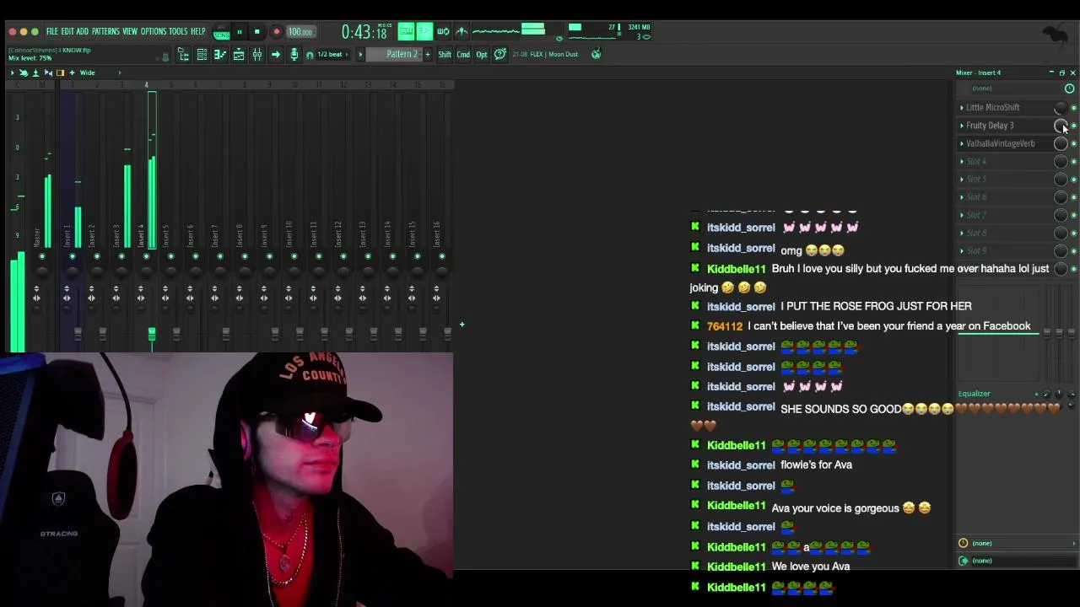Expand the Fruity Delay 3 slot menu arrow
Image resolution: width=1080 pixels, height=607 pixels.
pyautogui.click(x=961, y=126)
